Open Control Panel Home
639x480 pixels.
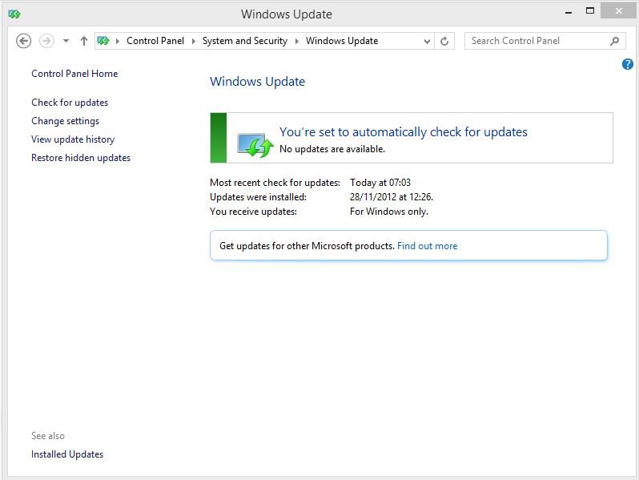(74, 74)
